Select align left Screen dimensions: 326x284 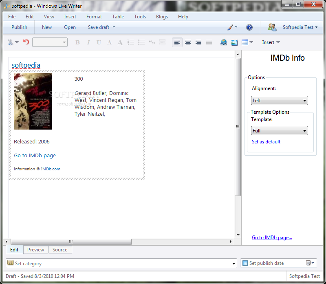pyautogui.click(x=177, y=42)
